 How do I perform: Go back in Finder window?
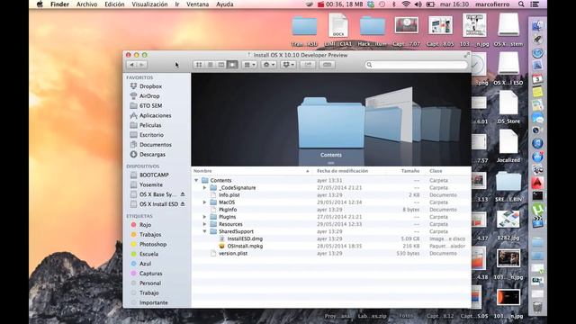pos(131,65)
